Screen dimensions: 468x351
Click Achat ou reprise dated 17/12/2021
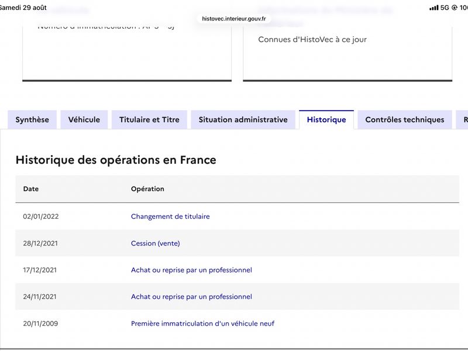click(191, 270)
